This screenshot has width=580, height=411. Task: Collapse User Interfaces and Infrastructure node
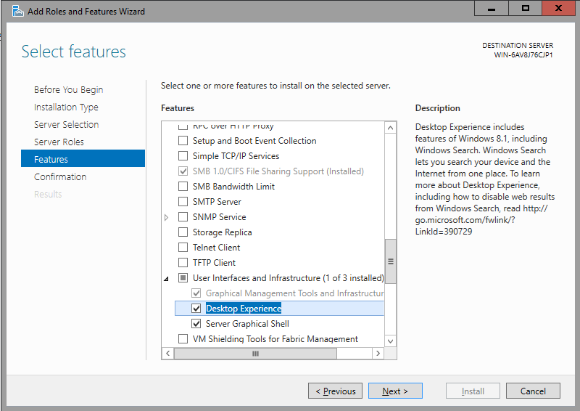click(x=167, y=278)
